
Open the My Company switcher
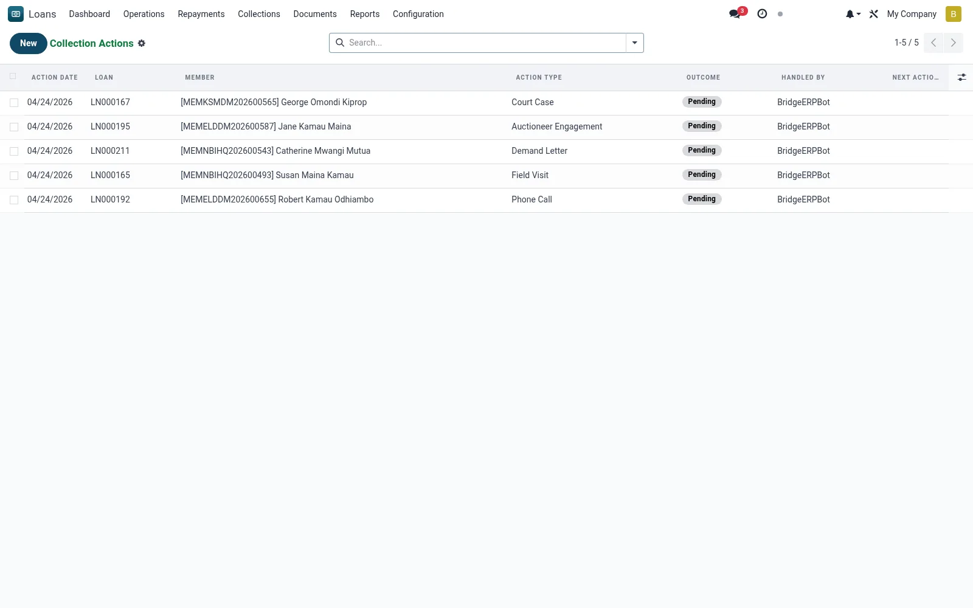pos(912,14)
